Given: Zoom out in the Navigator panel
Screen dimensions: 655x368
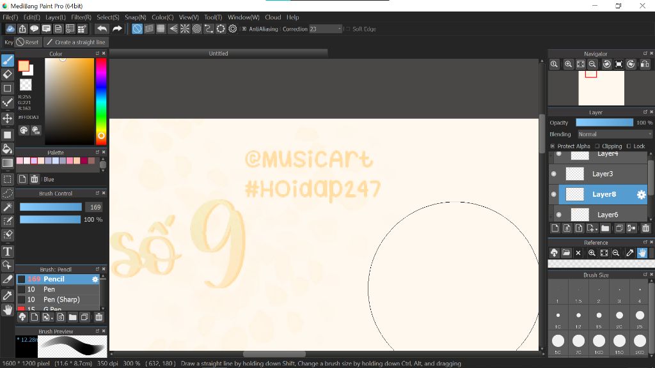Looking at the screenshot, I should (592, 65).
